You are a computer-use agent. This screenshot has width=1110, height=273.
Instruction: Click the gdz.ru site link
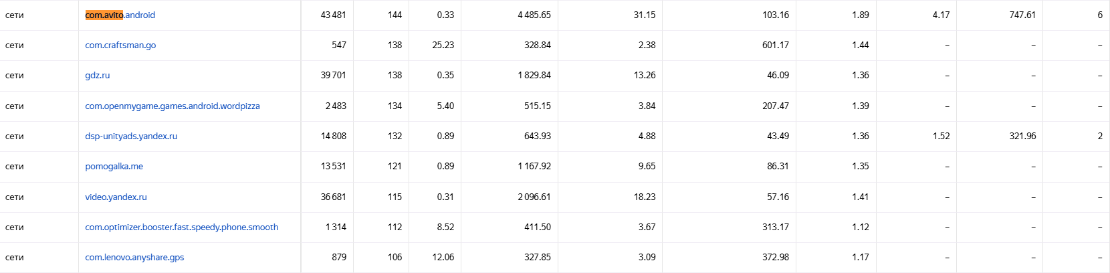point(98,75)
